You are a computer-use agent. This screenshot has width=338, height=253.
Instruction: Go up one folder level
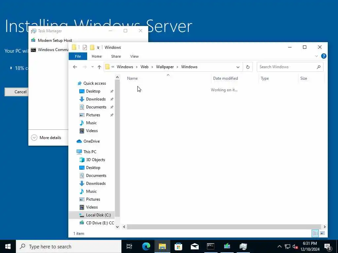click(99, 67)
